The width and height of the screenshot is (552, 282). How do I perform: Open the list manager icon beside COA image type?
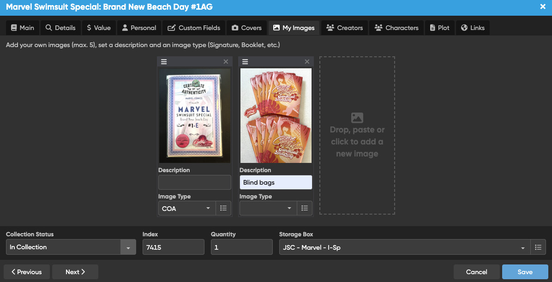point(223,208)
